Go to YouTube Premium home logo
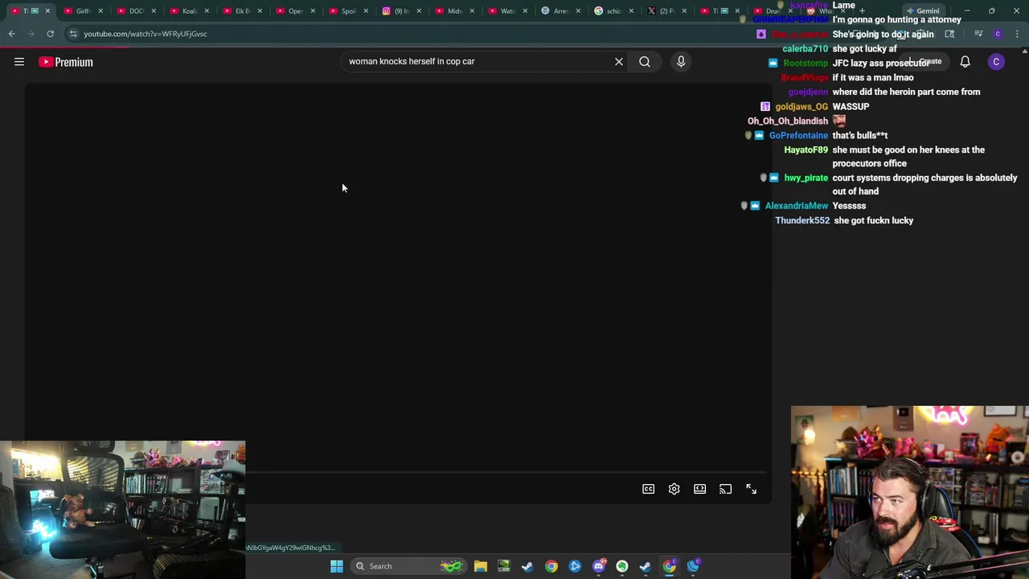1029x579 pixels. point(66,62)
